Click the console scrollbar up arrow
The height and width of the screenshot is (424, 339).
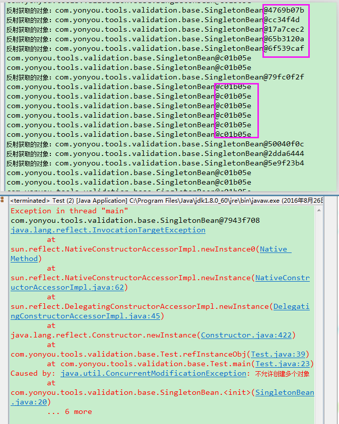click(319, 210)
